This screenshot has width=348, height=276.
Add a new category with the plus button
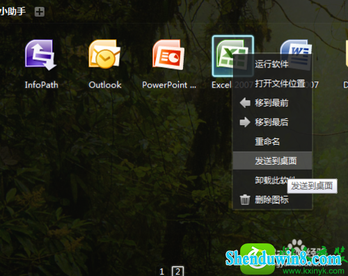(x=40, y=12)
